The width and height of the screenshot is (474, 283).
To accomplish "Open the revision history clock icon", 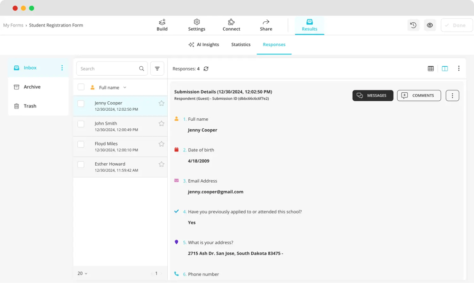I will [x=413, y=25].
